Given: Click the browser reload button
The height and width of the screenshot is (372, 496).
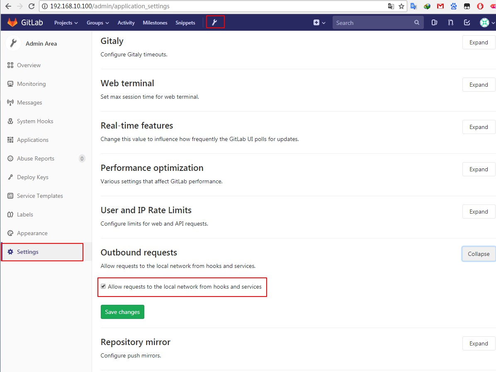Looking at the screenshot, I should pyautogui.click(x=32, y=6).
